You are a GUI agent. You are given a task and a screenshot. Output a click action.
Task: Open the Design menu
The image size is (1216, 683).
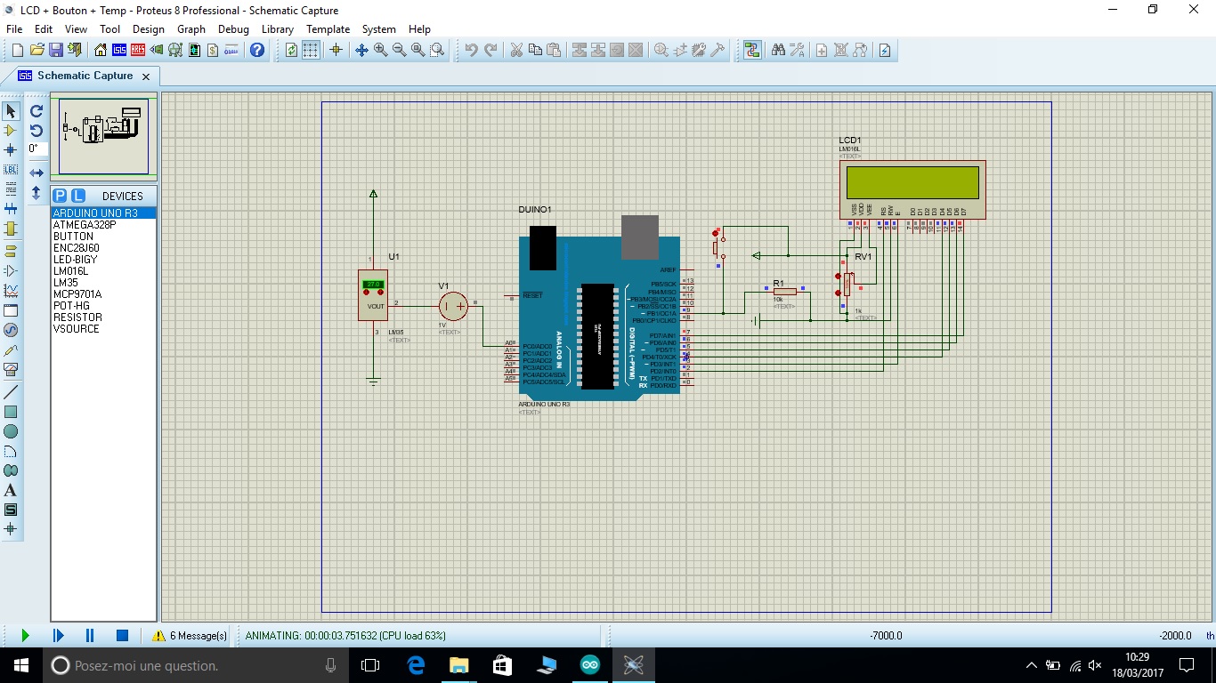(149, 29)
